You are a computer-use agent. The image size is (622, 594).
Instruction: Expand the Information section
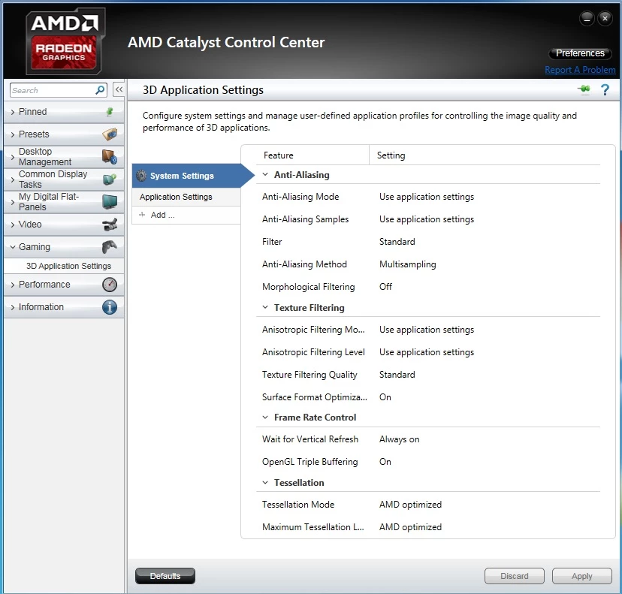pyautogui.click(x=13, y=307)
